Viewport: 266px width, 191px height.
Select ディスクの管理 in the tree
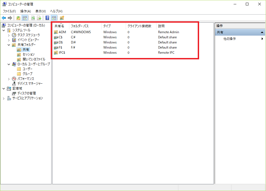[26, 93]
